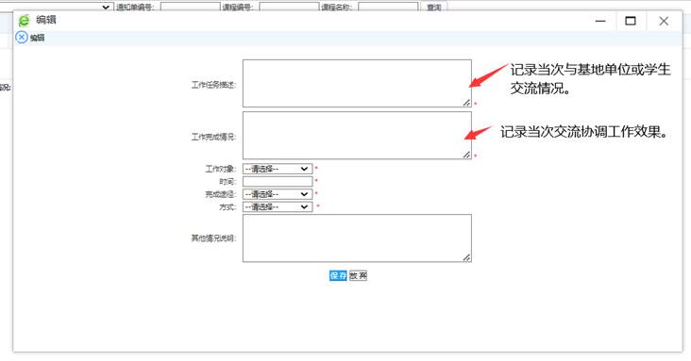Click the 时间 input field
This screenshot has width=691, height=361.
point(278,181)
